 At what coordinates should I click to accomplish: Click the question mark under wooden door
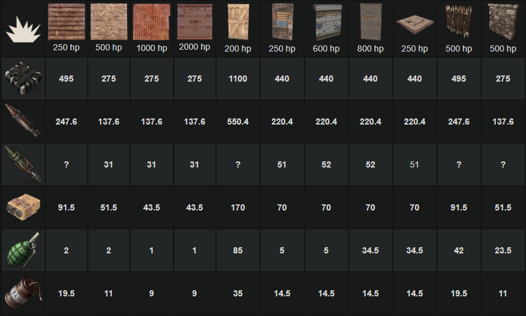238,164
